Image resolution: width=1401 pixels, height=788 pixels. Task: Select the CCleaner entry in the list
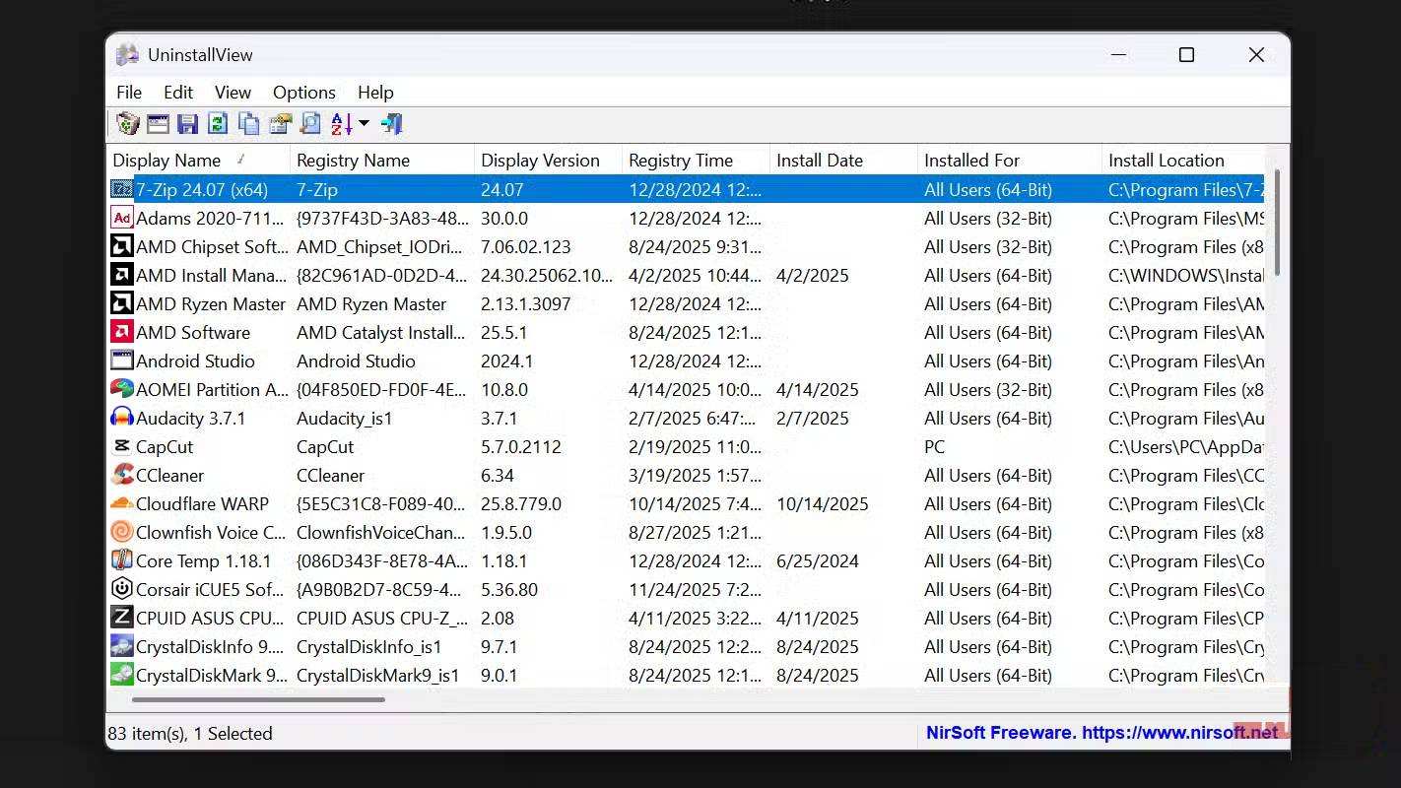(x=170, y=476)
